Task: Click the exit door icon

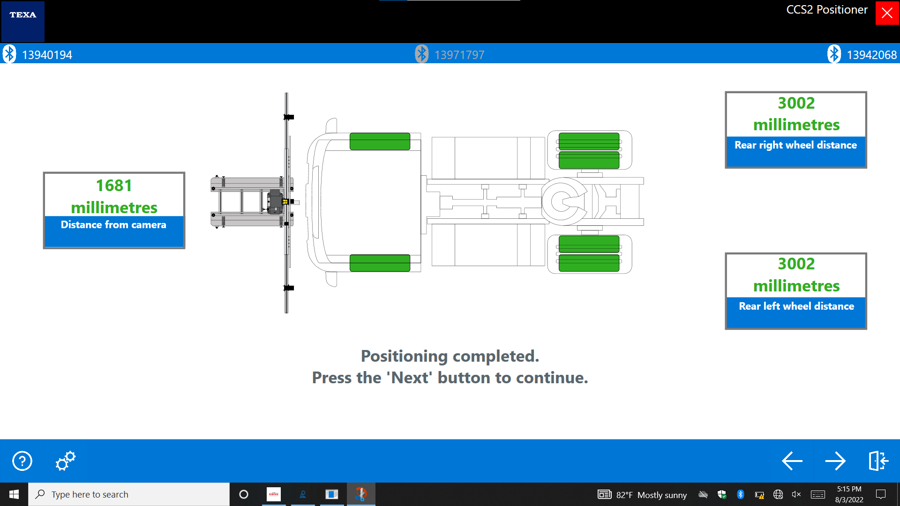Action: [x=878, y=461]
